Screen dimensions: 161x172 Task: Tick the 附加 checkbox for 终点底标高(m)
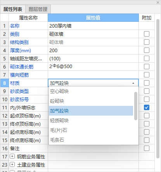coord(147,140)
